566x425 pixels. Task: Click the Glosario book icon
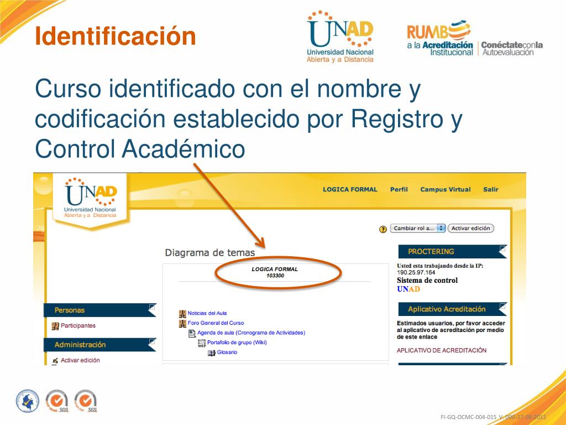212,353
